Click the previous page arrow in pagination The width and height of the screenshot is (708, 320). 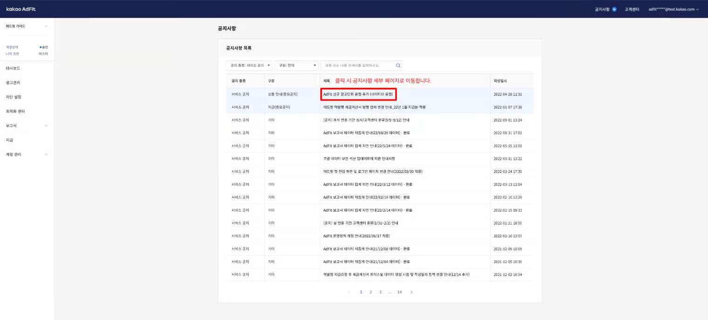click(349, 292)
